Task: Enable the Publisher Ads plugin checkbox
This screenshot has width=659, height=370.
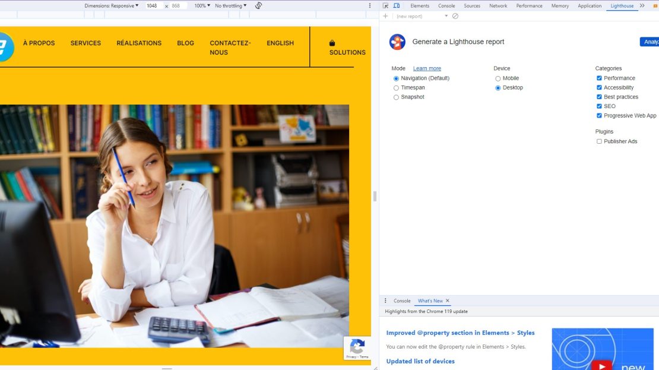Action: click(x=599, y=141)
